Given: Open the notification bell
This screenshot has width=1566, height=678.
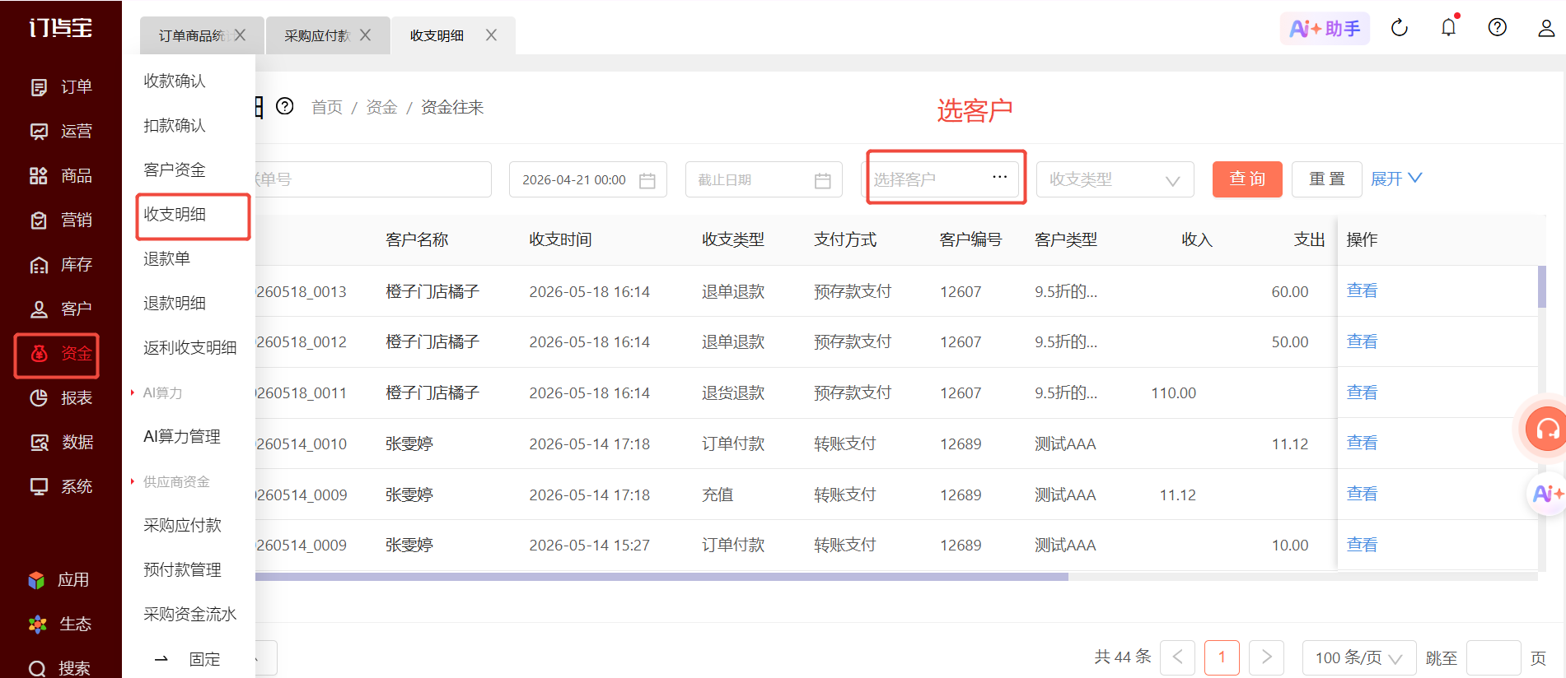Looking at the screenshot, I should pyautogui.click(x=1448, y=28).
